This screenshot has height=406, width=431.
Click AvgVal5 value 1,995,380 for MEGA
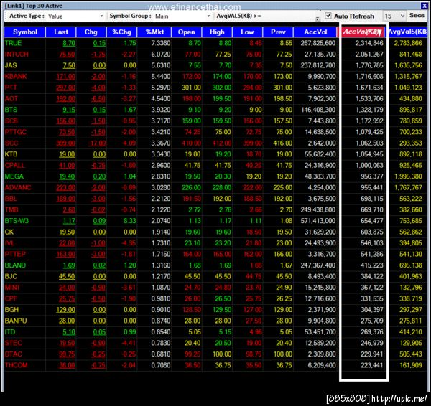tap(408, 176)
